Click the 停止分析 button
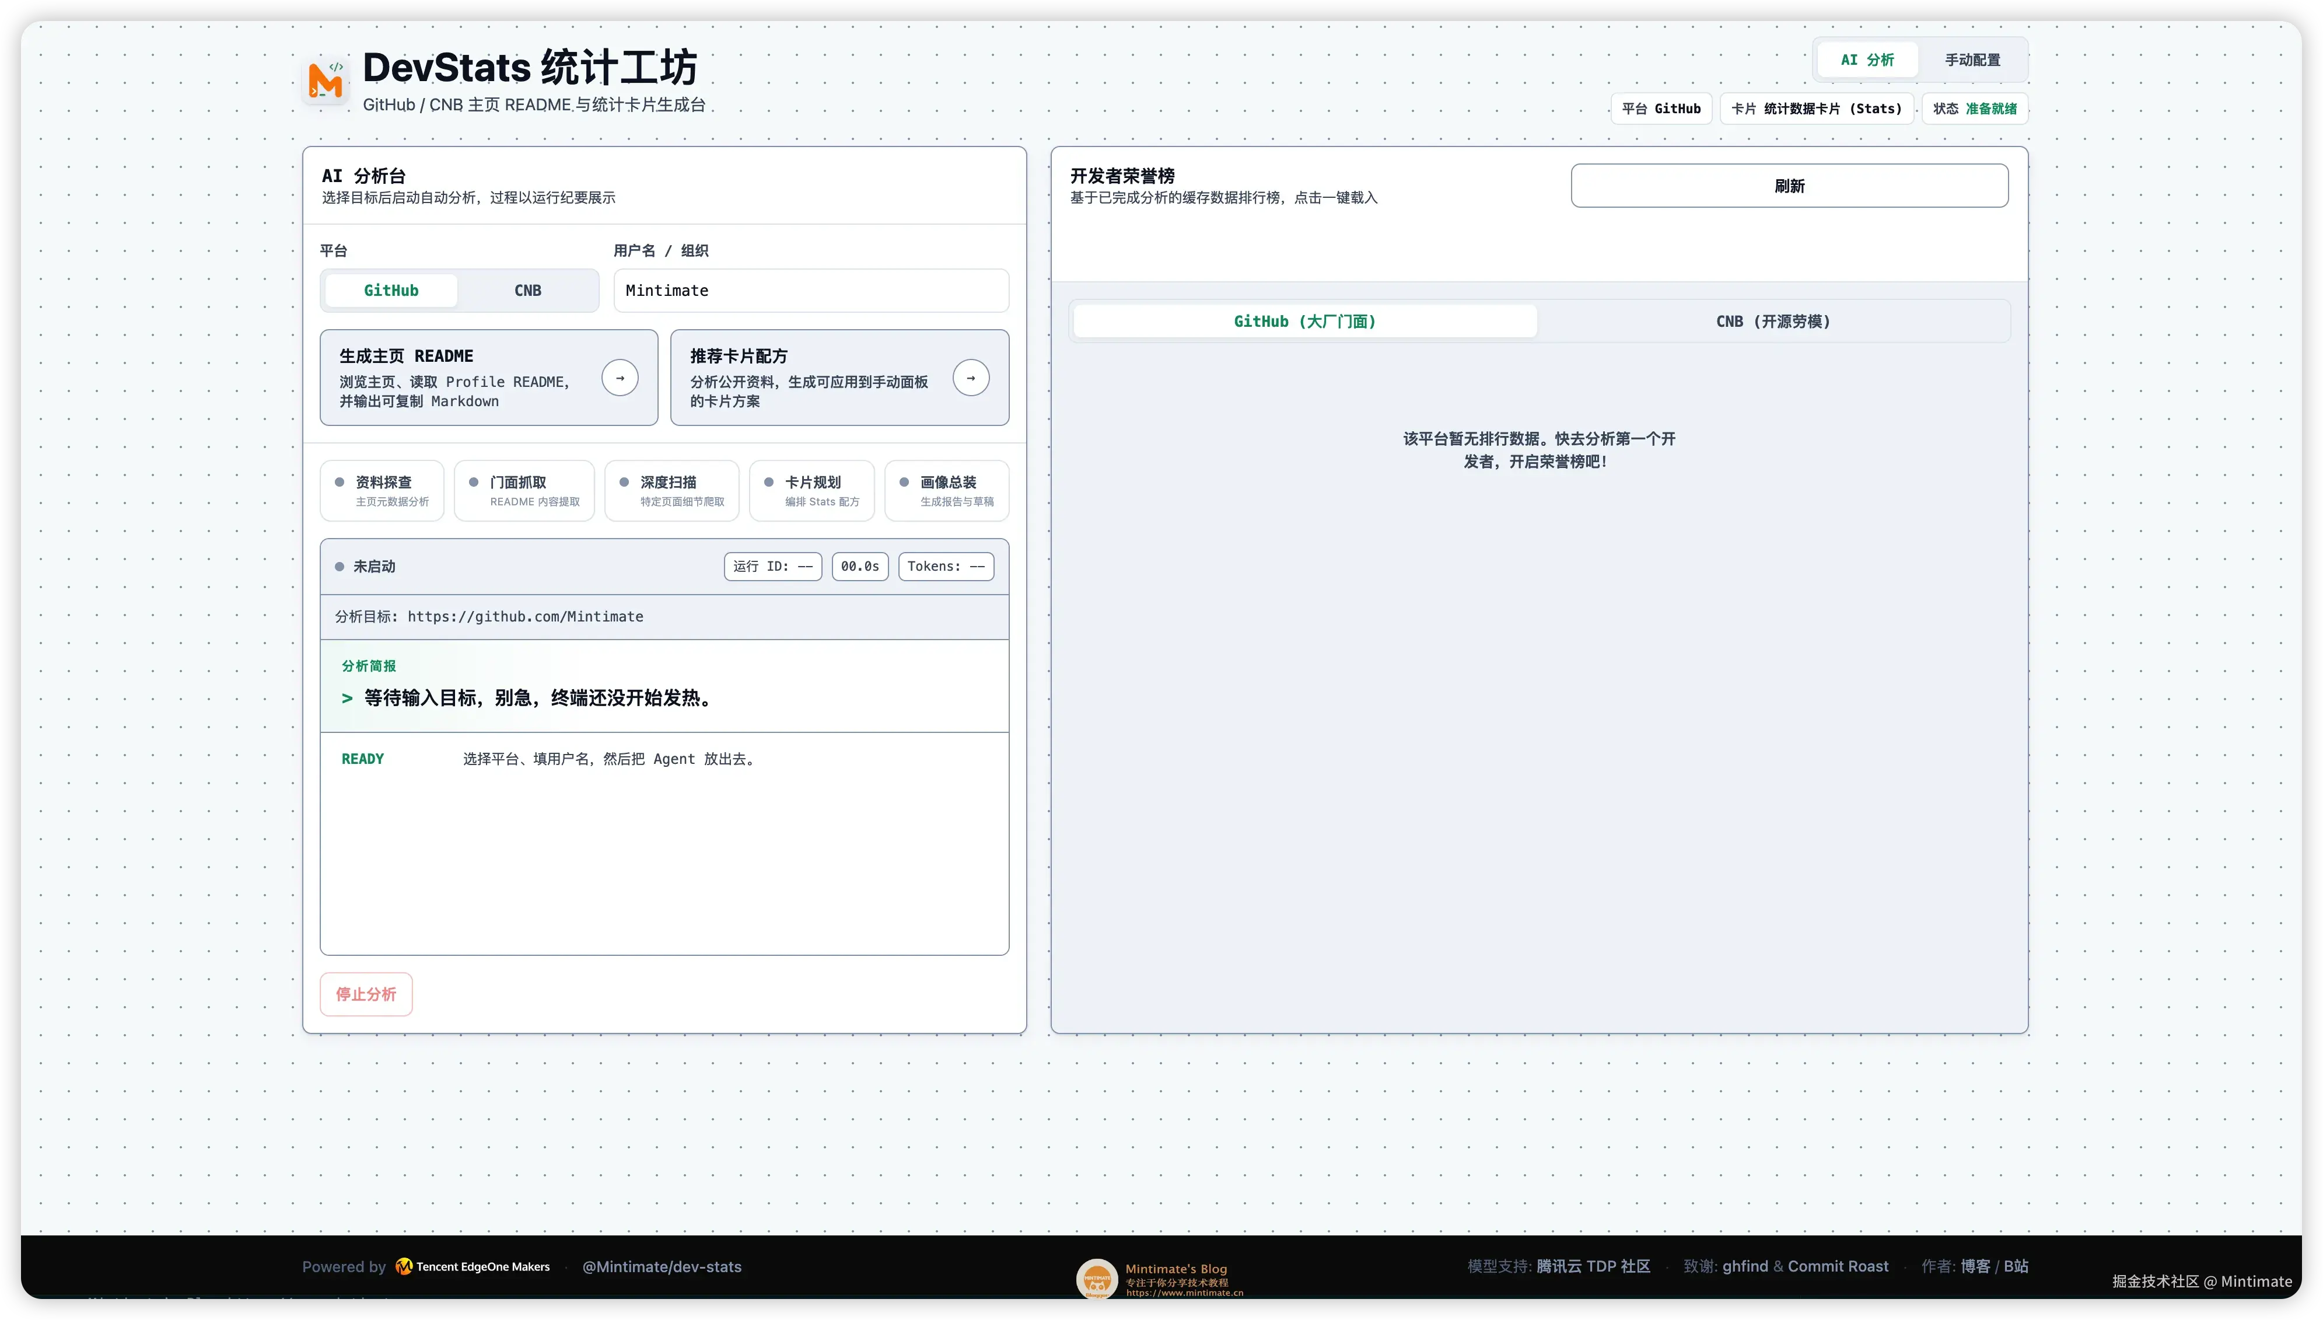 [x=366, y=994]
